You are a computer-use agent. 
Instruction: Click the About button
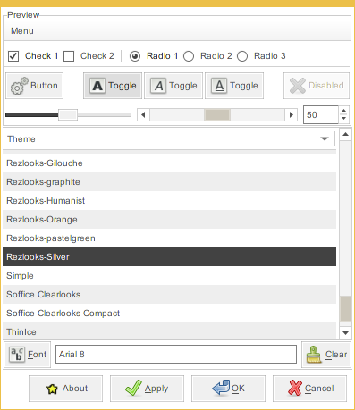click(x=65, y=389)
